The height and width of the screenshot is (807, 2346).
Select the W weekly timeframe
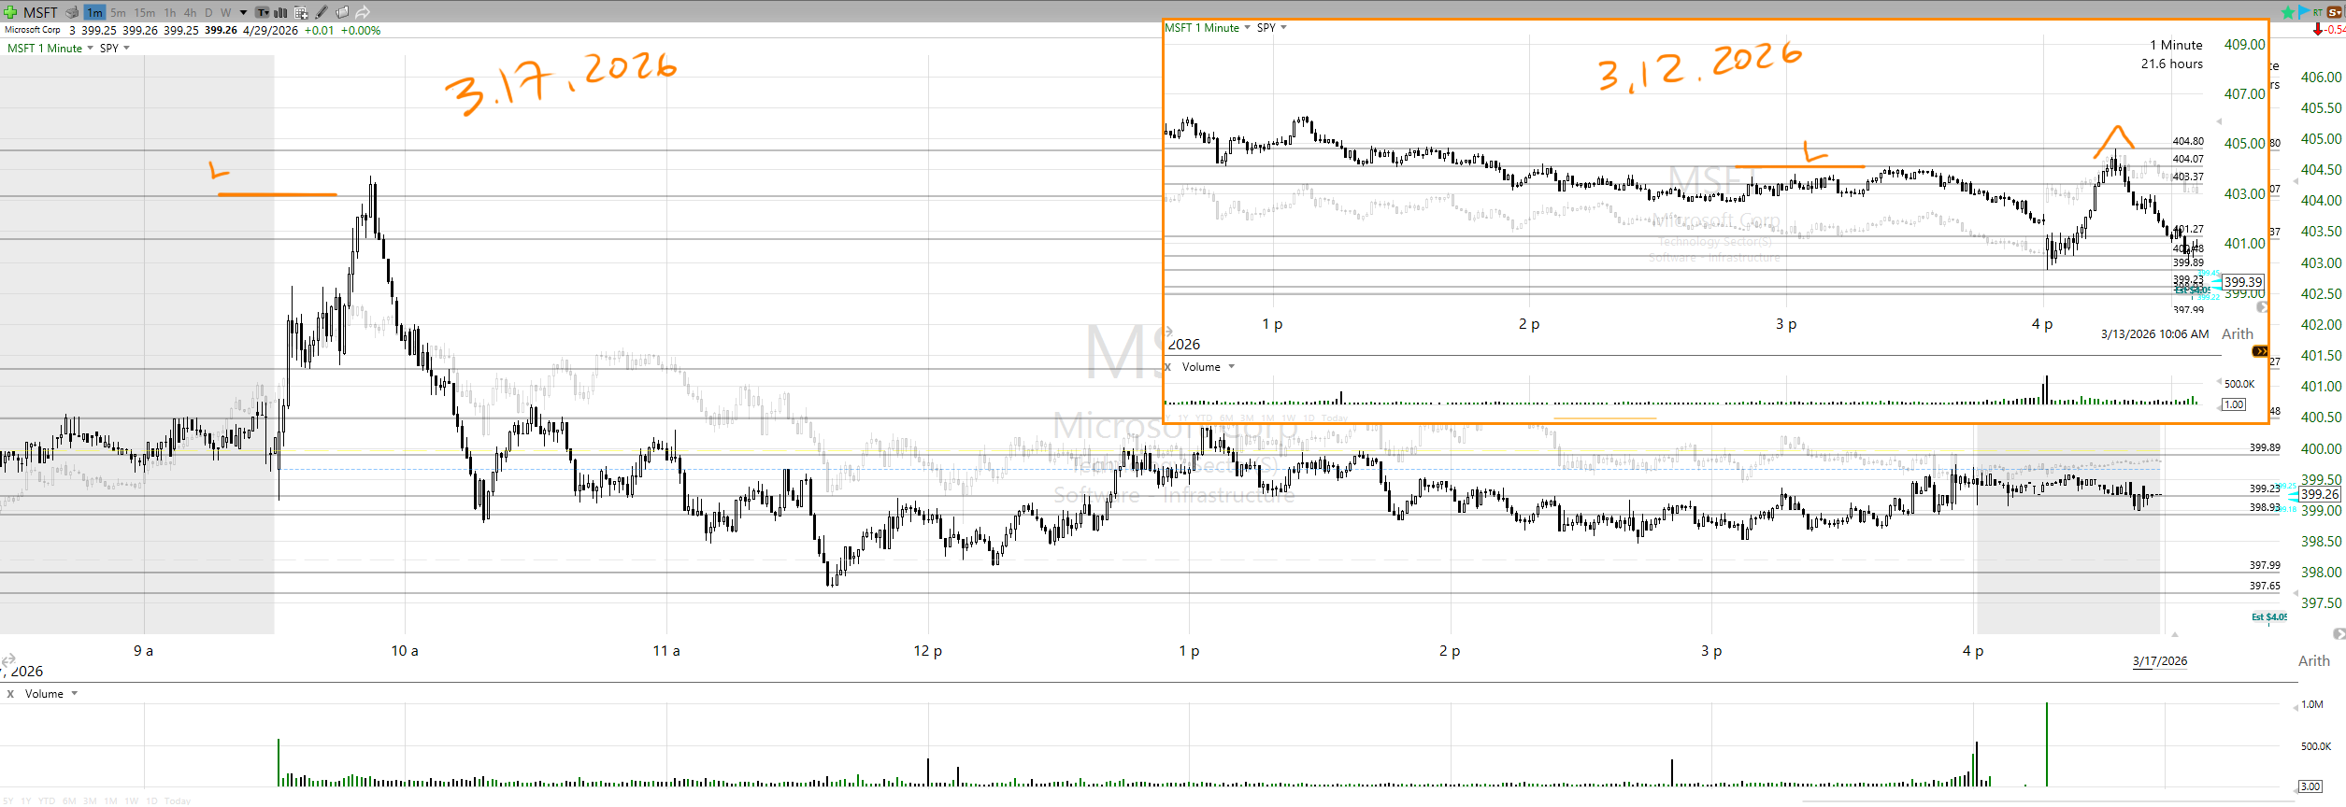[x=225, y=12]
